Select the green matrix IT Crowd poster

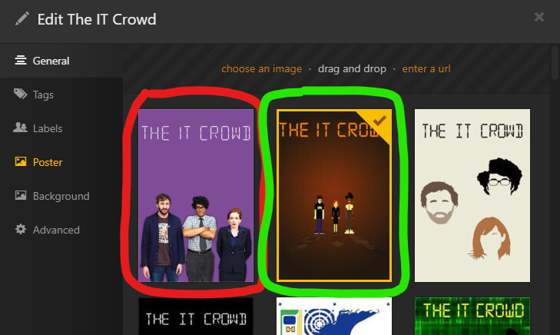[x=472, y=317]
